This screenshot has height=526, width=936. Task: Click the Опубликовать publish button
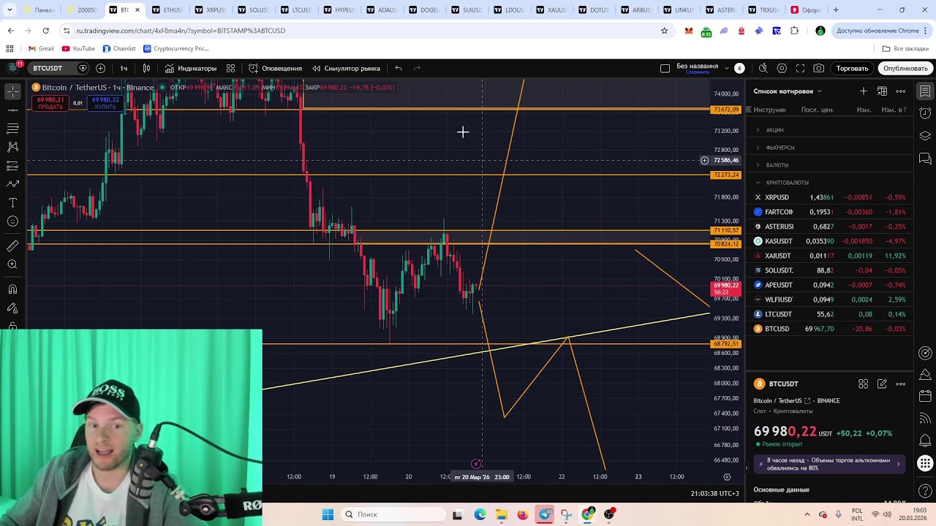(x=905, y=68)
